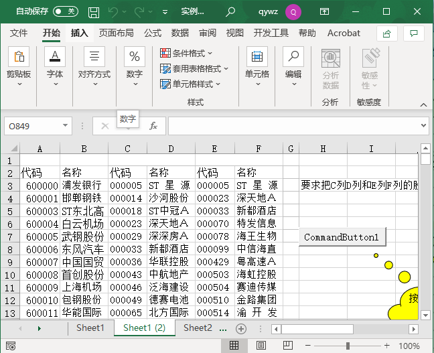This screenshot has height=353, width=434.
Task: Open the 剪贴板 clipboard group
Action: coord(19,66)
